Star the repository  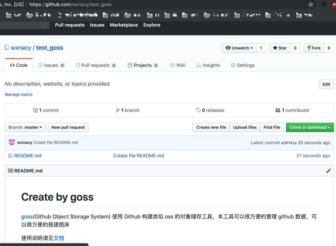tap(280, 48)
